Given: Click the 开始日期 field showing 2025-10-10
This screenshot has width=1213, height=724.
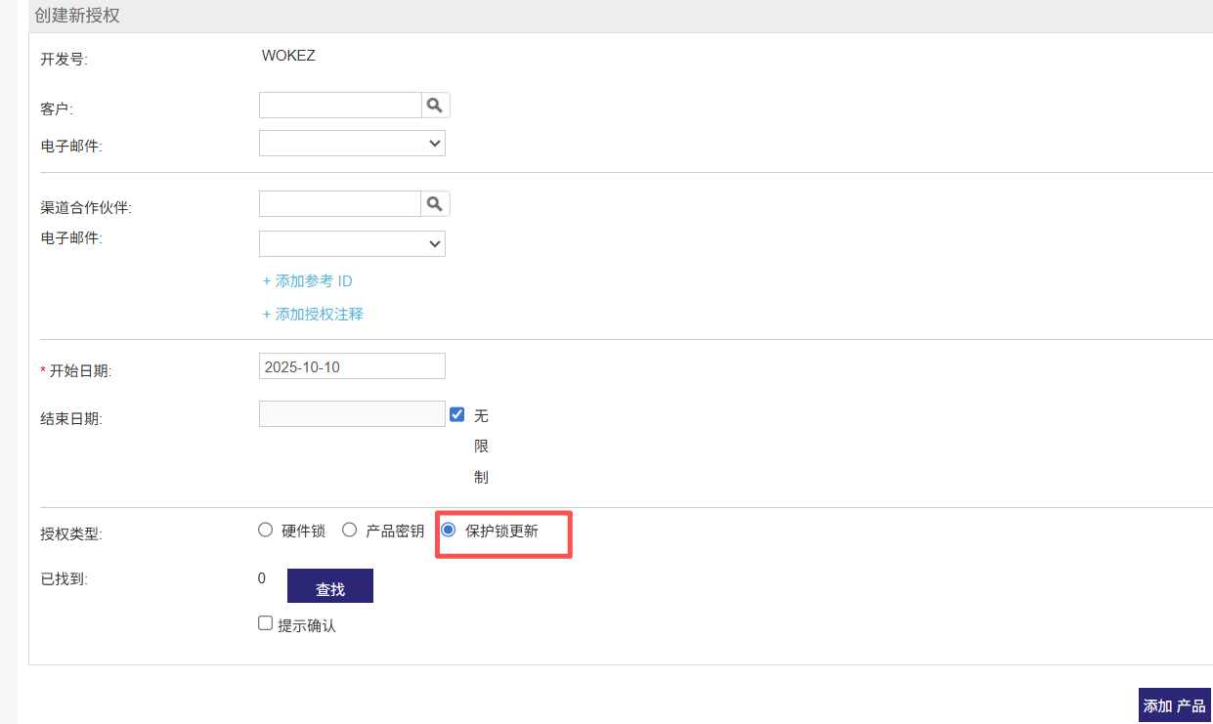Looking at the screenshot, I should click(x=352, y=366).
